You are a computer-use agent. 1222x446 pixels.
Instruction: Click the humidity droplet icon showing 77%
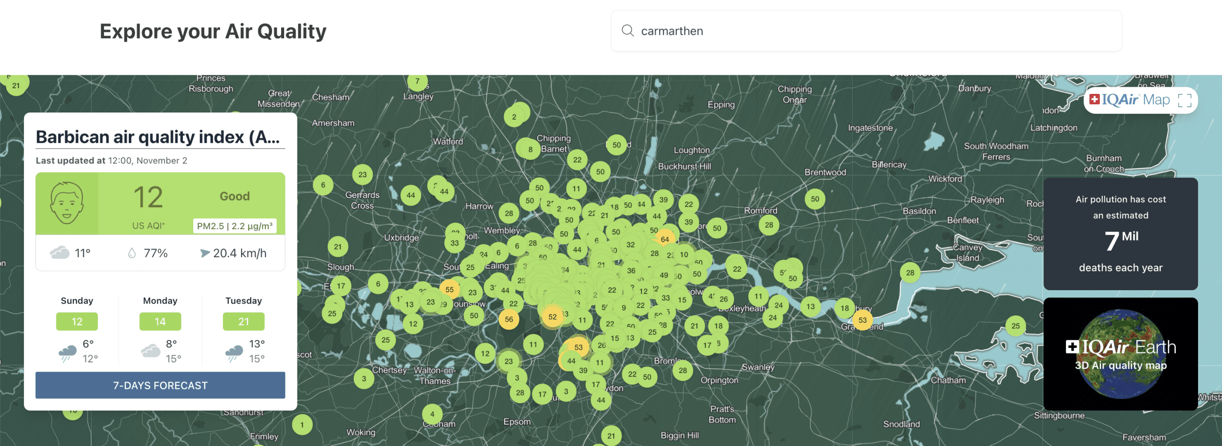click(131, 253)
